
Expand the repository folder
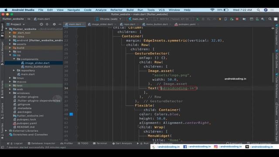click(x=14, y=71)
